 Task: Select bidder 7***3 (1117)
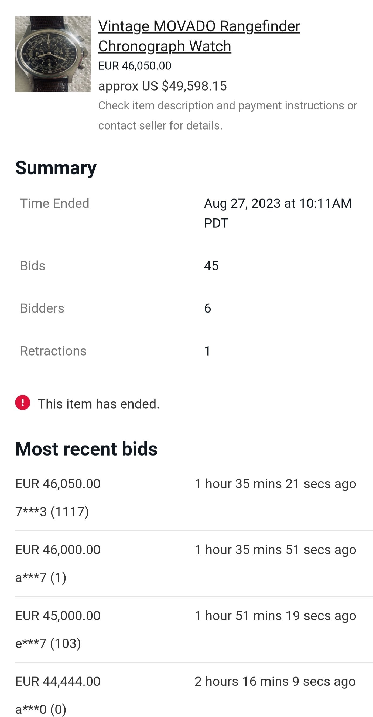(x=52, y=512)
